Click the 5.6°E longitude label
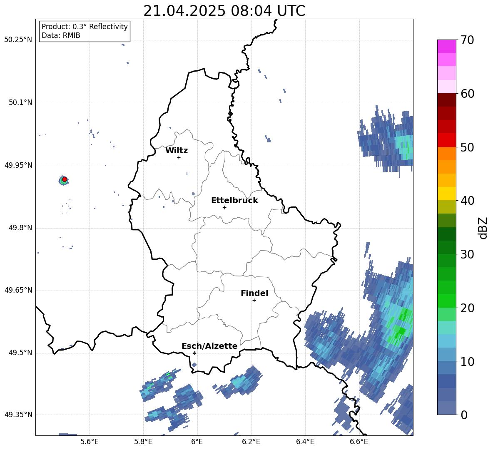The image size is (493, 450). click(90, 442)
